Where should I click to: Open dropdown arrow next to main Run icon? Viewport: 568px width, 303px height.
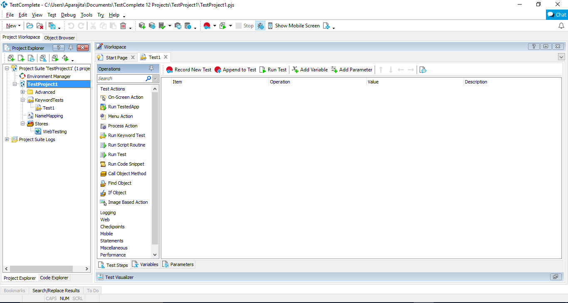(230, 26)
